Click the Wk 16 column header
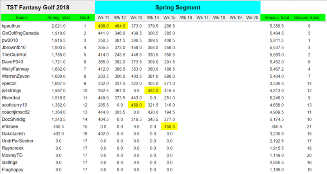327x174 pixels. (x=186, y=18)
